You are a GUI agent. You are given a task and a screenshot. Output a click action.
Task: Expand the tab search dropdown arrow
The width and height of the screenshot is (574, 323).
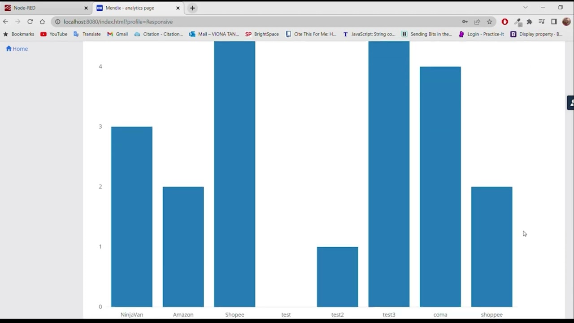pyautogui.click(x=525, y=8)
